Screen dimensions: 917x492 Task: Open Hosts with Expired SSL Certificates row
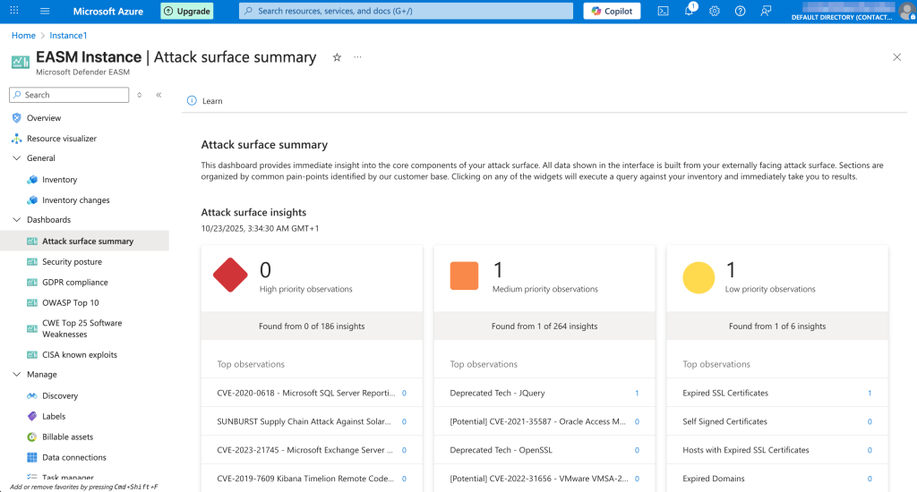tap(777, 450)
